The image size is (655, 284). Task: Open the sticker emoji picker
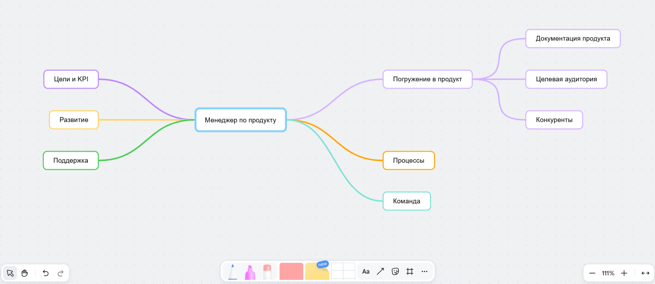pos(395,272)
